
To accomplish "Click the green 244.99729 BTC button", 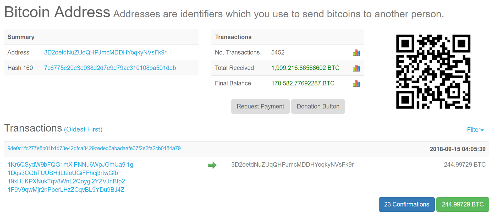I will [463, 204].
